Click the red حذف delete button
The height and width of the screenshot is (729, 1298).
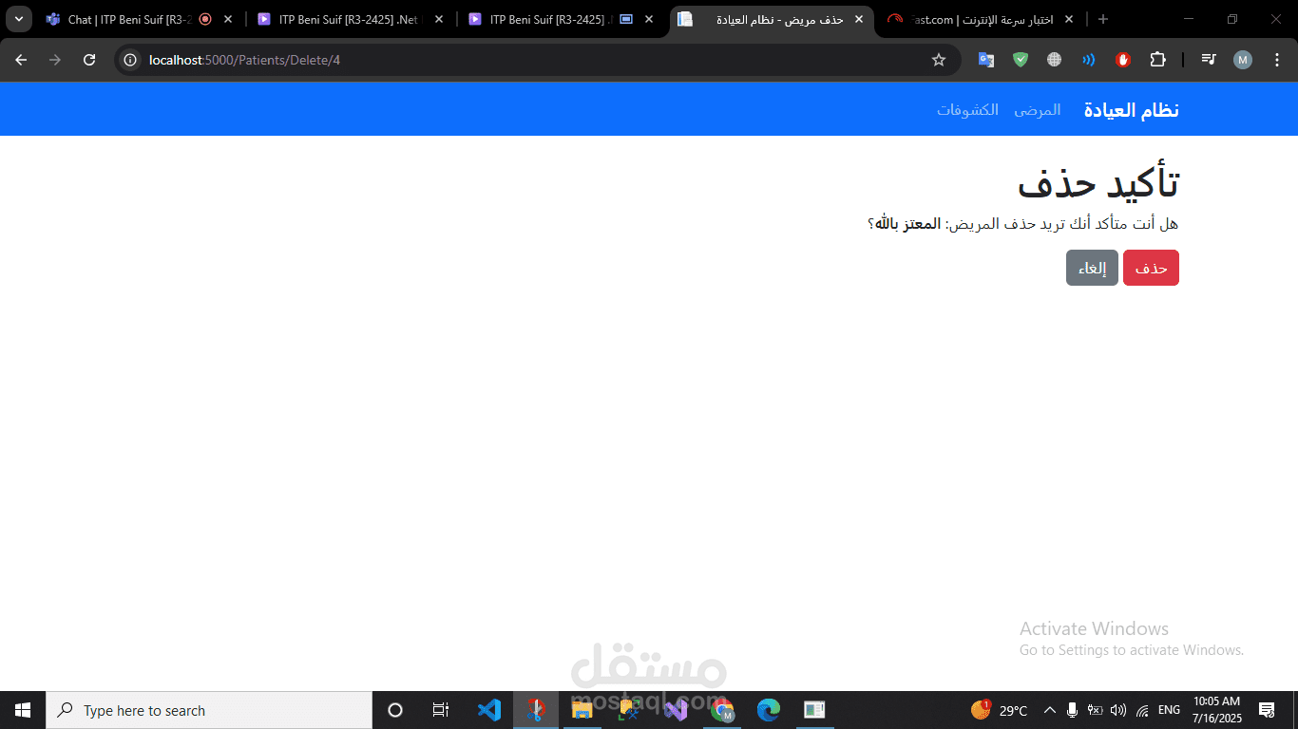coord(1151,268)
